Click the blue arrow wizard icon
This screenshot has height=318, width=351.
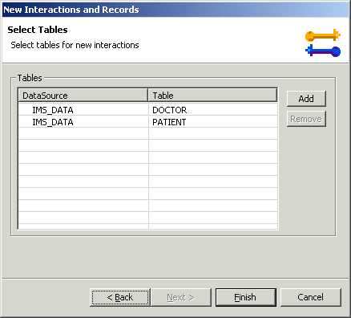click(323, 51)
